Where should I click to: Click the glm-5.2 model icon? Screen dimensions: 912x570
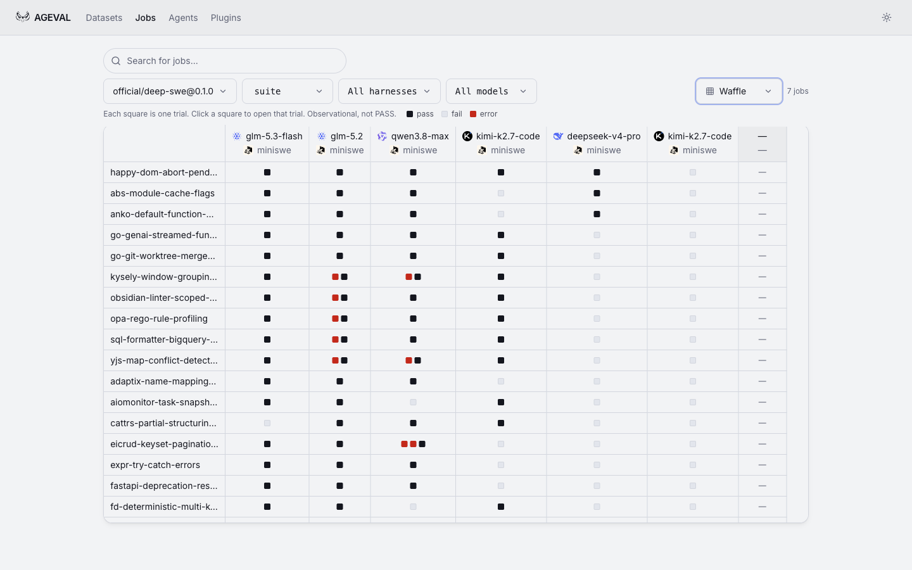coord(322,136)
